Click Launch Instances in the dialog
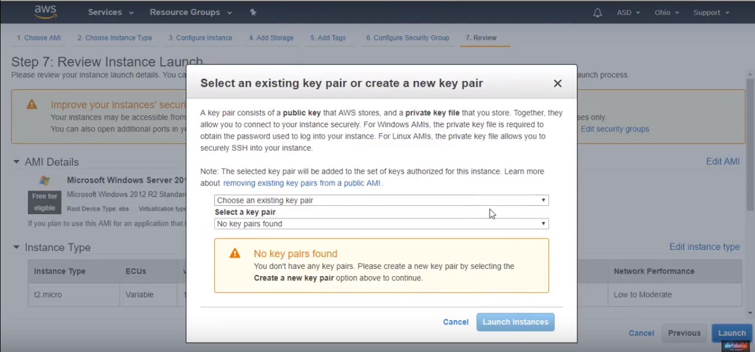This screenshot has width=755, height=352. [x=515, y=322]
